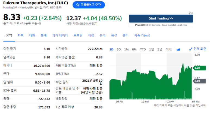Click the PER 비율(TTM) label
Viewport: 210px width, 115px height.
[66, 66]
